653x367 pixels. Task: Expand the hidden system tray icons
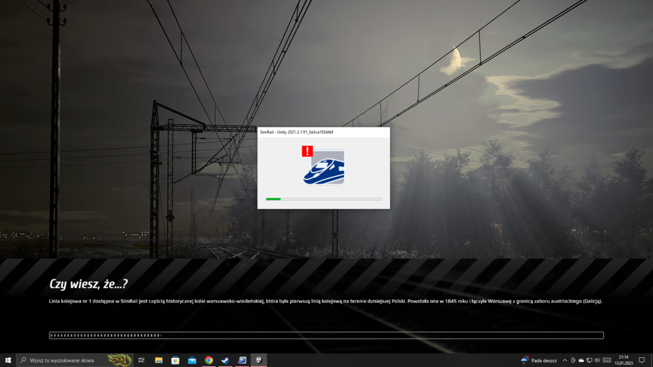pyautogui.click(x=565, y=360)
